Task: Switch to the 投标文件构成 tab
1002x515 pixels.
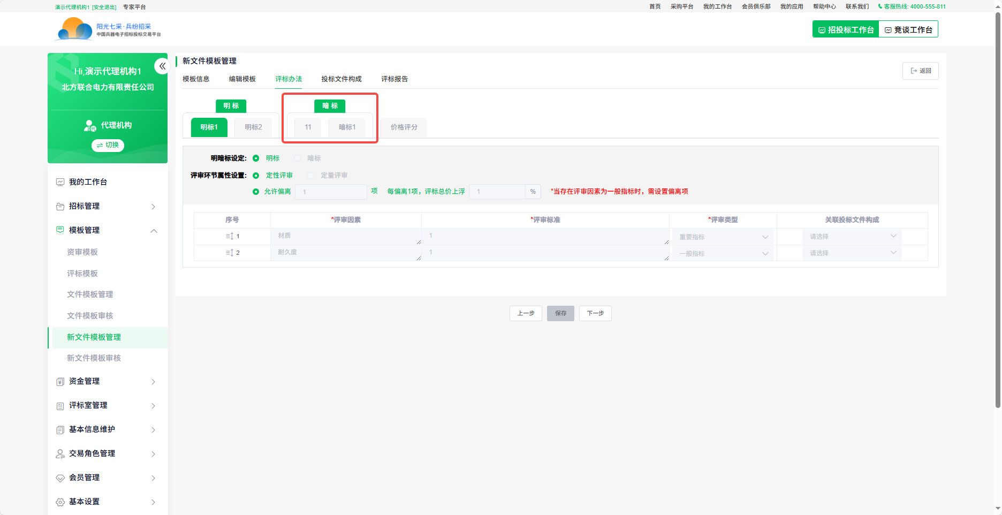Action: pyautogui.click(x=341, y=79)
